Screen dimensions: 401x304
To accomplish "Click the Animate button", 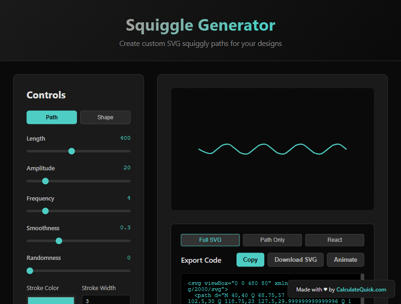I will 345,260.
